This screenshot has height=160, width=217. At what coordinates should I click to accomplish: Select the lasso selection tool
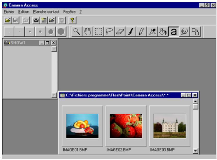[109, 32]
